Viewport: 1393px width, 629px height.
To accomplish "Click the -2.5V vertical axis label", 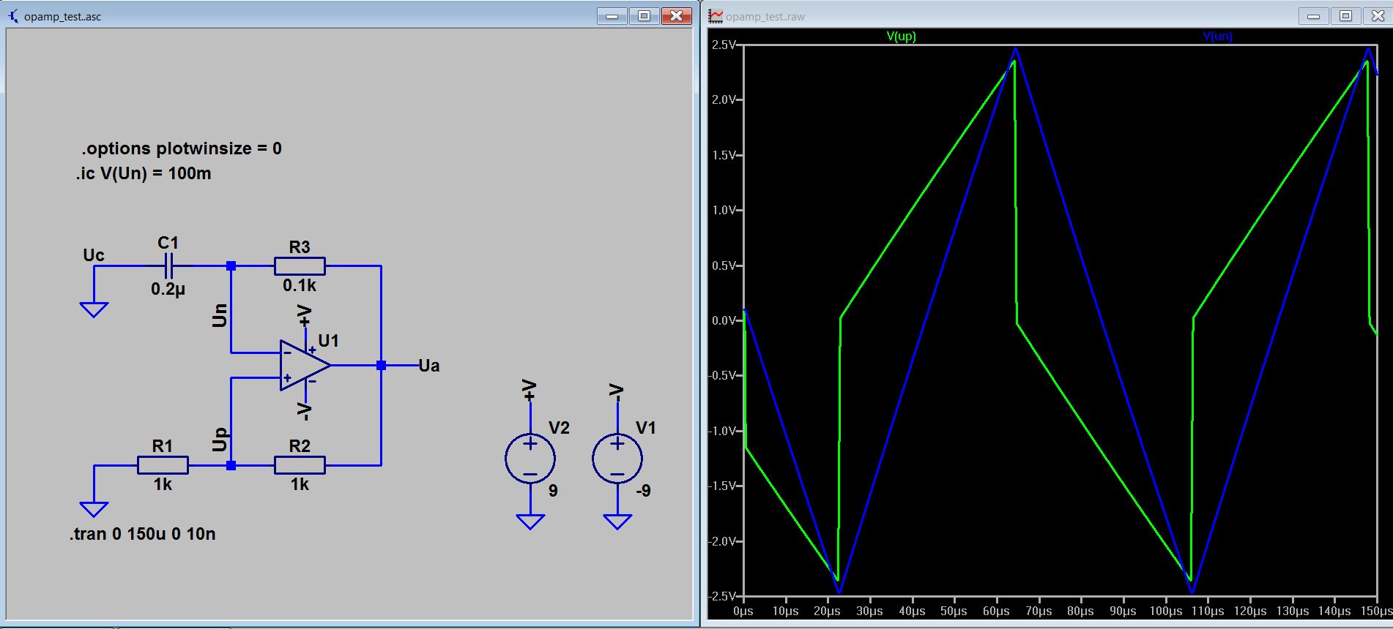I will [722, 596].
